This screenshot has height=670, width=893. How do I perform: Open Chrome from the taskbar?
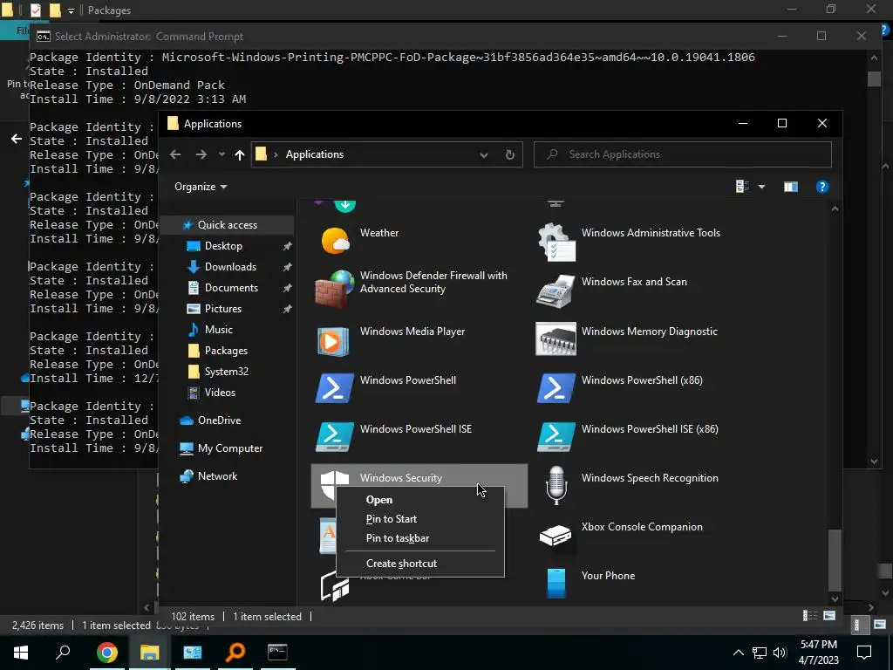106,653
